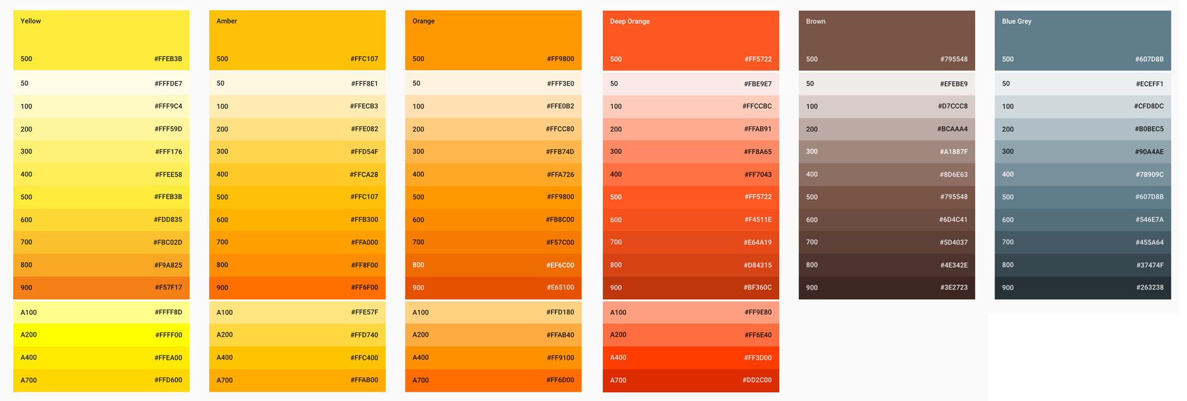This screenshot has width=1187, height=401.
Task: Select Blue Grey 900 #263238 swatch
Action: (1083, 287)
